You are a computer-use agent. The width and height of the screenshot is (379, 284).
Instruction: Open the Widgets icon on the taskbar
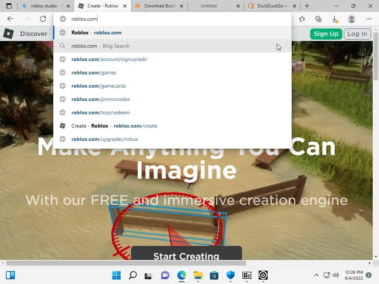(x=10, y=275)
